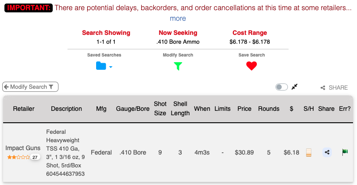Click the green Modify Search filter icon

178,66
